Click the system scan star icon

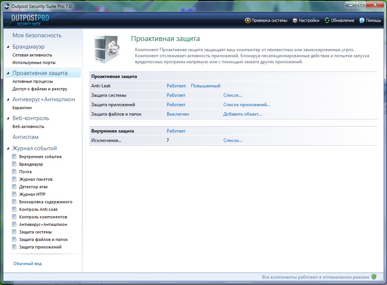[247, 20]
